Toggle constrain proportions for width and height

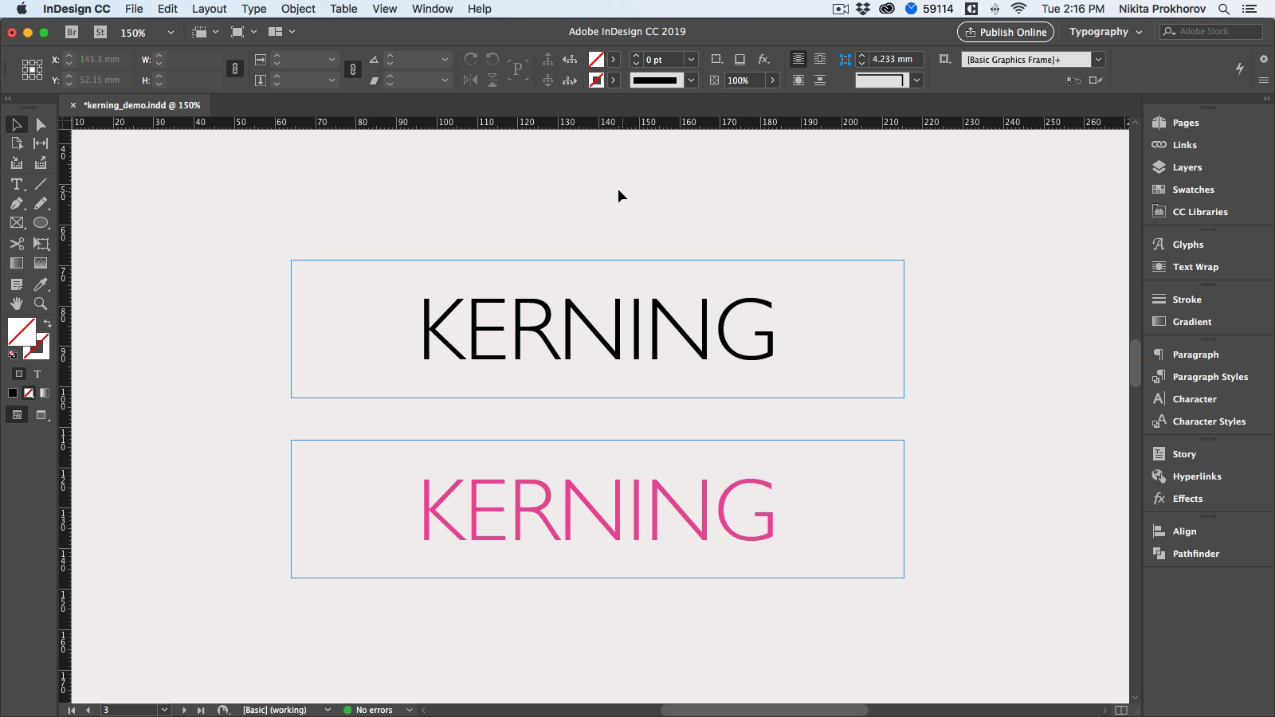click(234, 69)
